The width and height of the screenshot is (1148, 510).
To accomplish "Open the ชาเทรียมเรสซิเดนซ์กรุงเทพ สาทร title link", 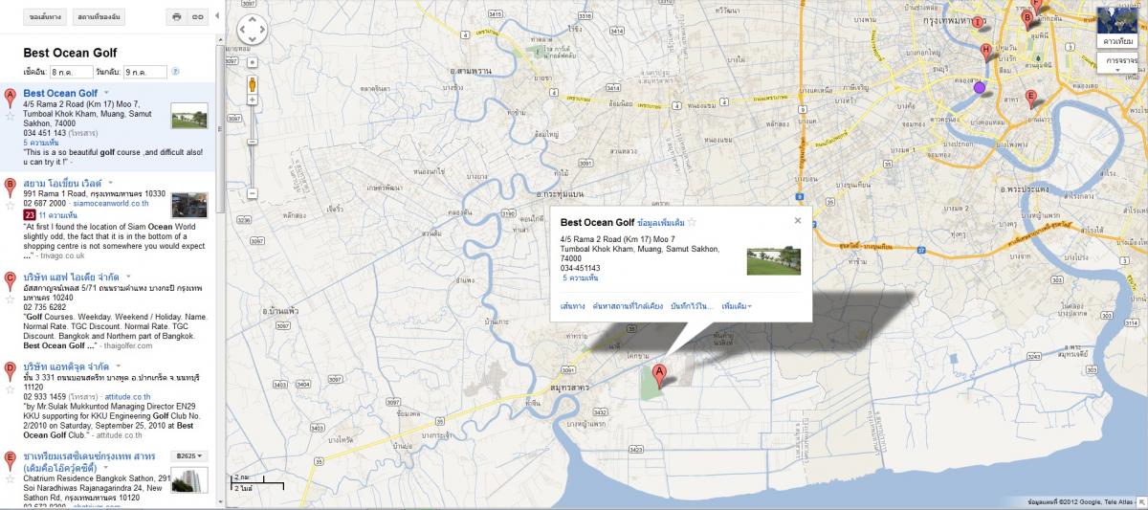I will [x=89, y=462].
